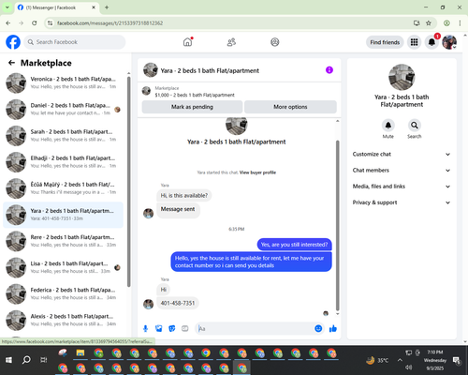The image size is (468, 375).
Task: Click the browser back arrow
Action: coord(8,22)
